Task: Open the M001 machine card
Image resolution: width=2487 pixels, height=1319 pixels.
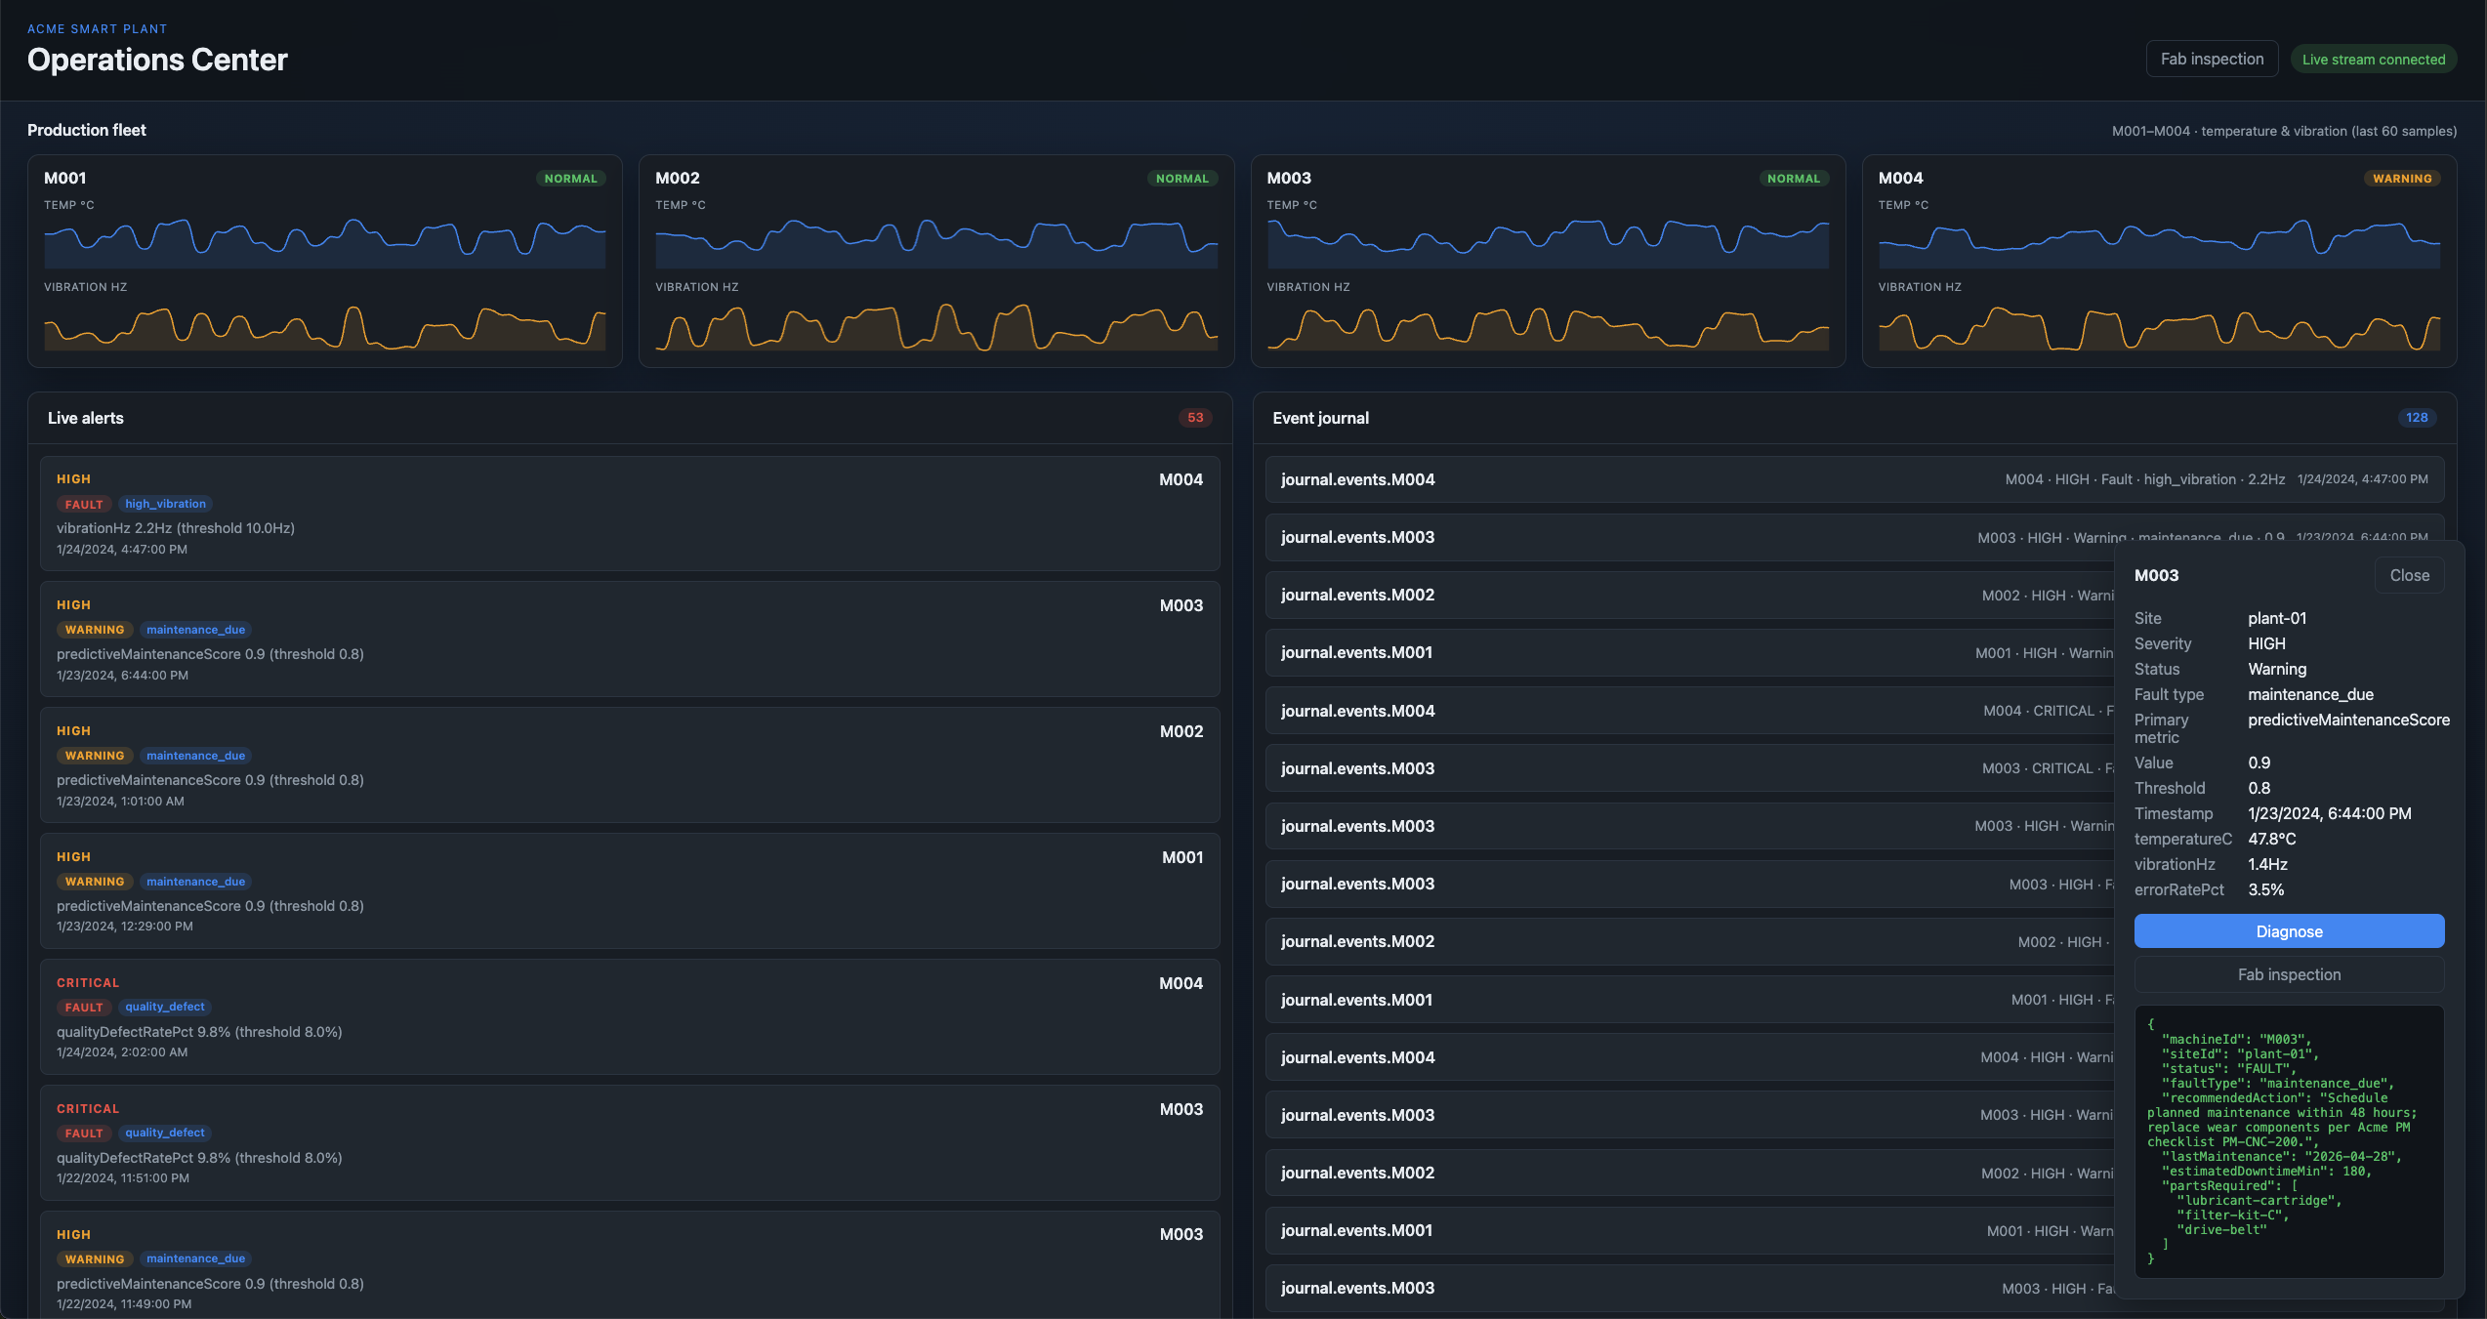Action: (325, 261)
